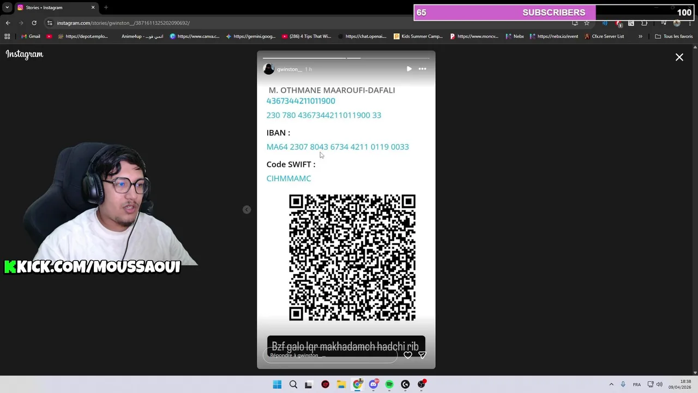Viewport: 698px width, 393px height.
Task: Close the Stories • Instagram tab
Action: click(x=93, y=8)
